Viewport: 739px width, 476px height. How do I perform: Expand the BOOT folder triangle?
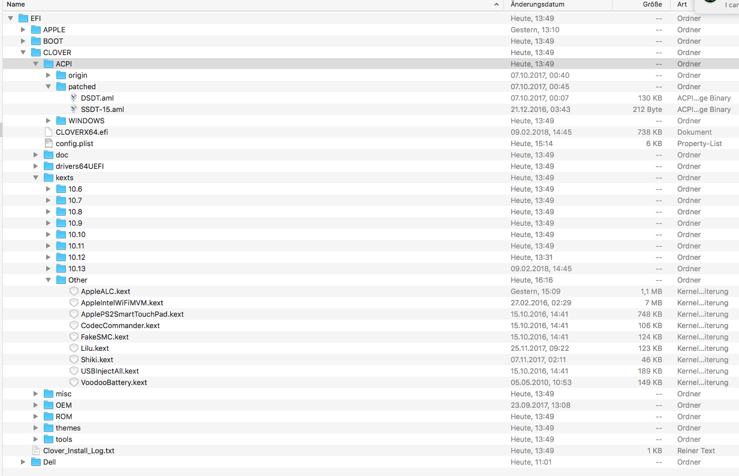pyautogui.click(x=23, y=41)
